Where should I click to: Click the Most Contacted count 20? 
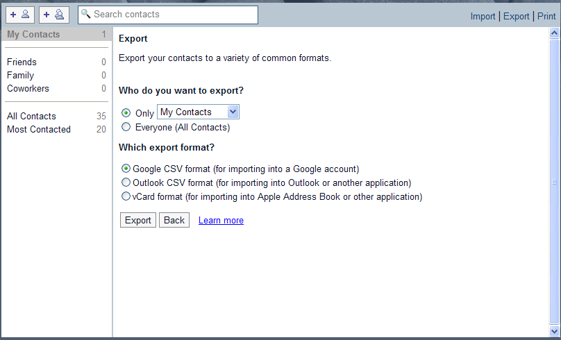tap(101, 130)
